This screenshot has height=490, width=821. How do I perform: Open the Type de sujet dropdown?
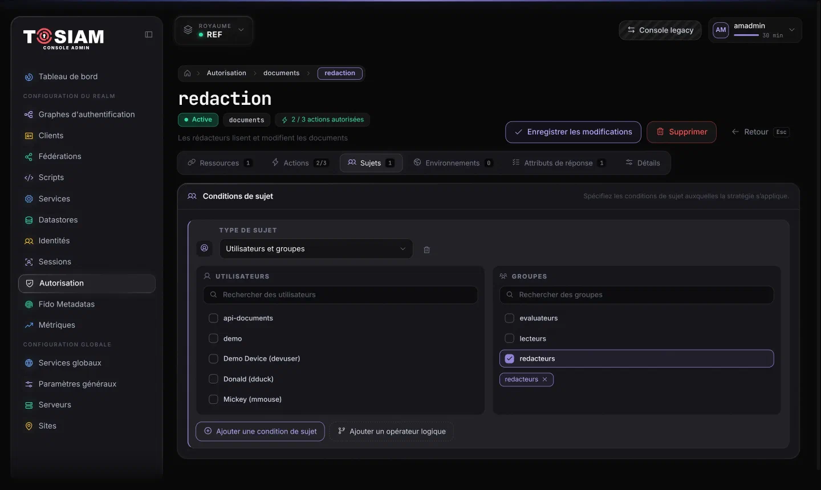pyautogui.click(x=316, y=249)
